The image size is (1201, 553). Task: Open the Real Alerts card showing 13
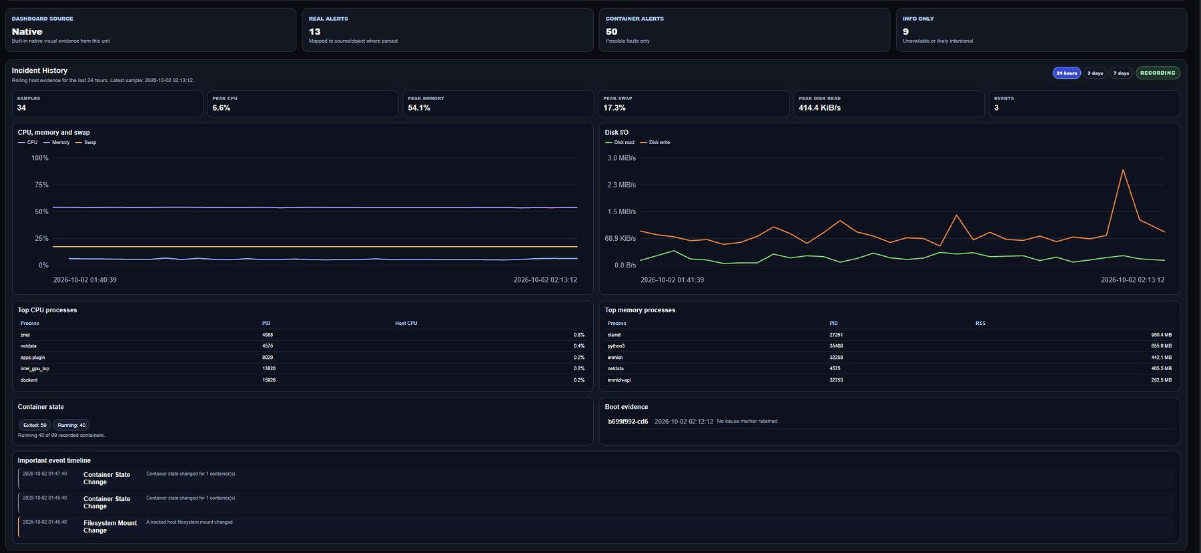tap(447, 30)
